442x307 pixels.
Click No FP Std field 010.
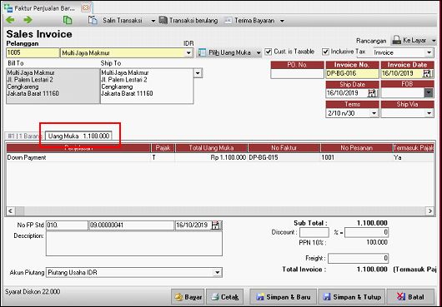click(67, 225)
